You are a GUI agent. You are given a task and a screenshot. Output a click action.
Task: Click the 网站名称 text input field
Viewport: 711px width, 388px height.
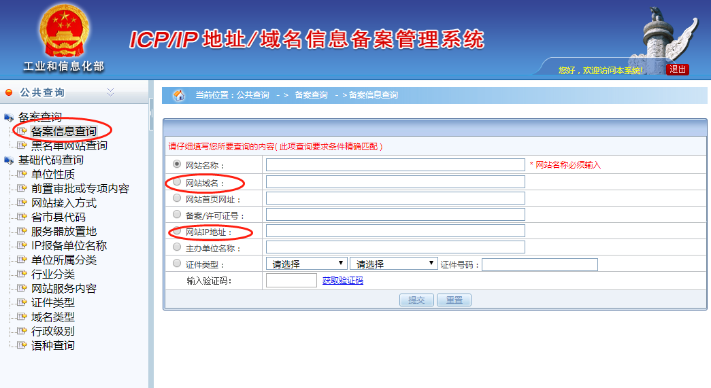tap(395, 165)
